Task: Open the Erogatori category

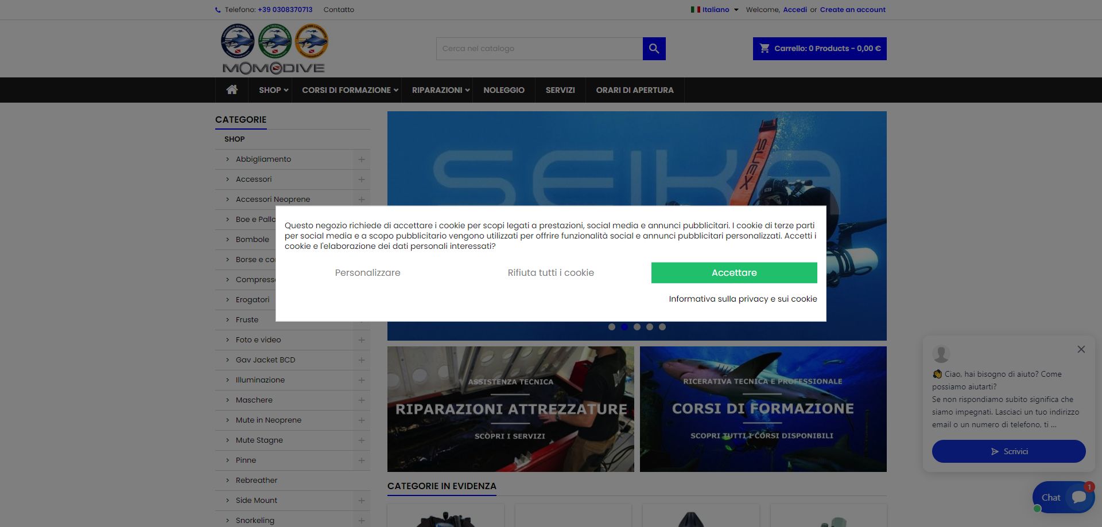Action: point(253,300)
